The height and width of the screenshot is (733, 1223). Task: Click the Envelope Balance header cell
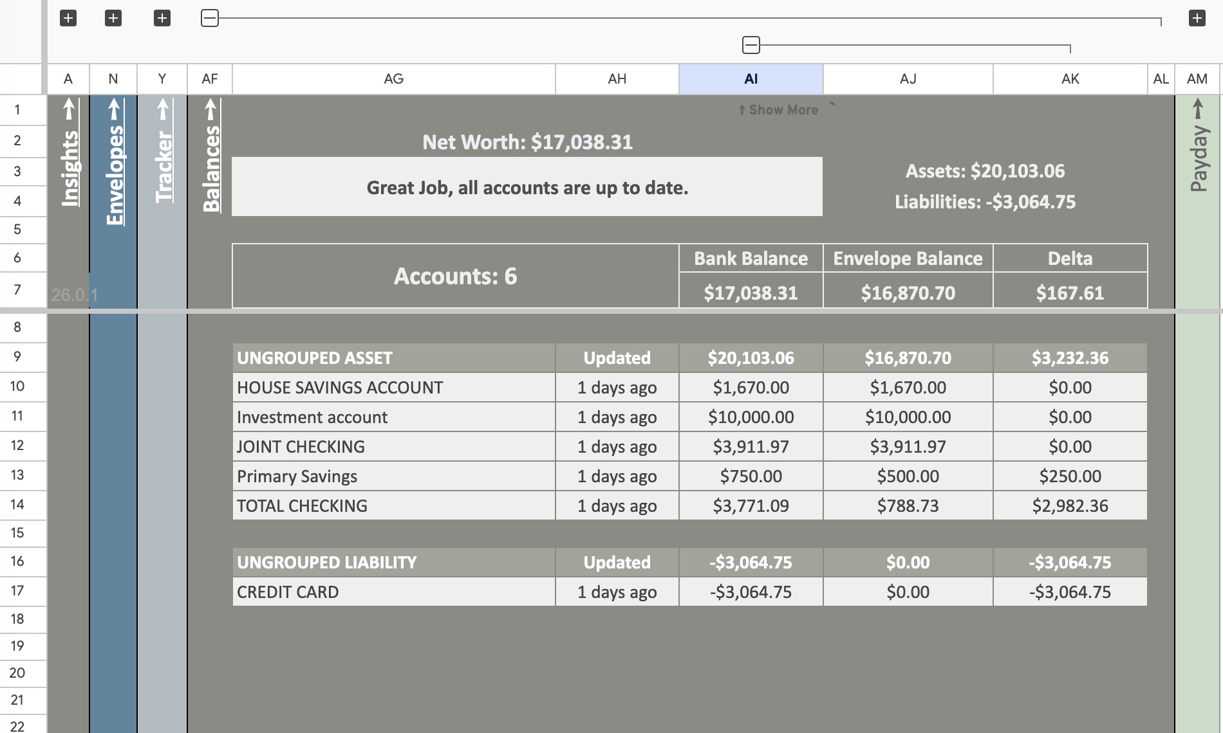click(x=908, y=258)
